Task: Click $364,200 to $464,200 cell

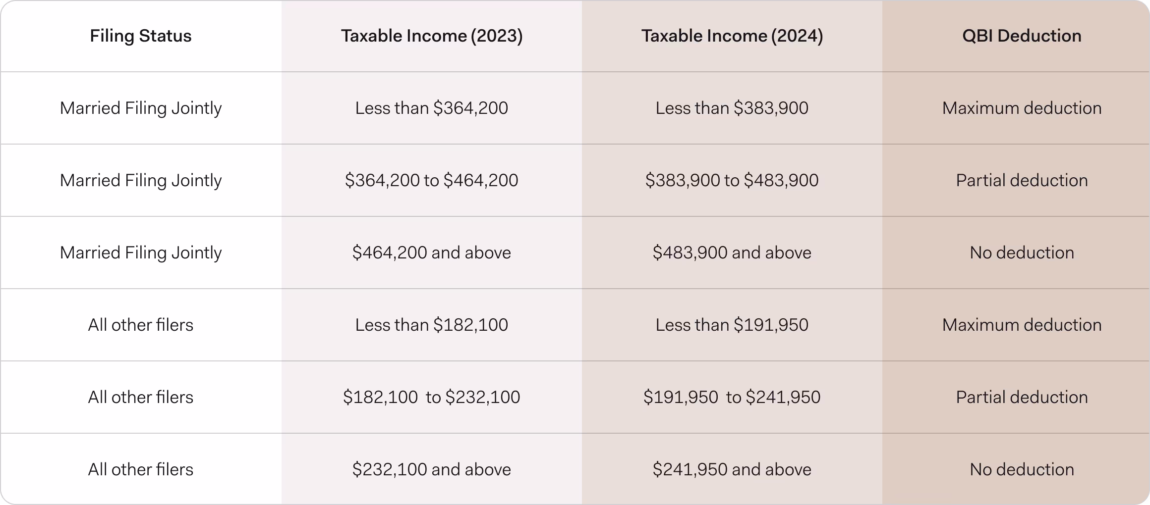Action: 432,180
